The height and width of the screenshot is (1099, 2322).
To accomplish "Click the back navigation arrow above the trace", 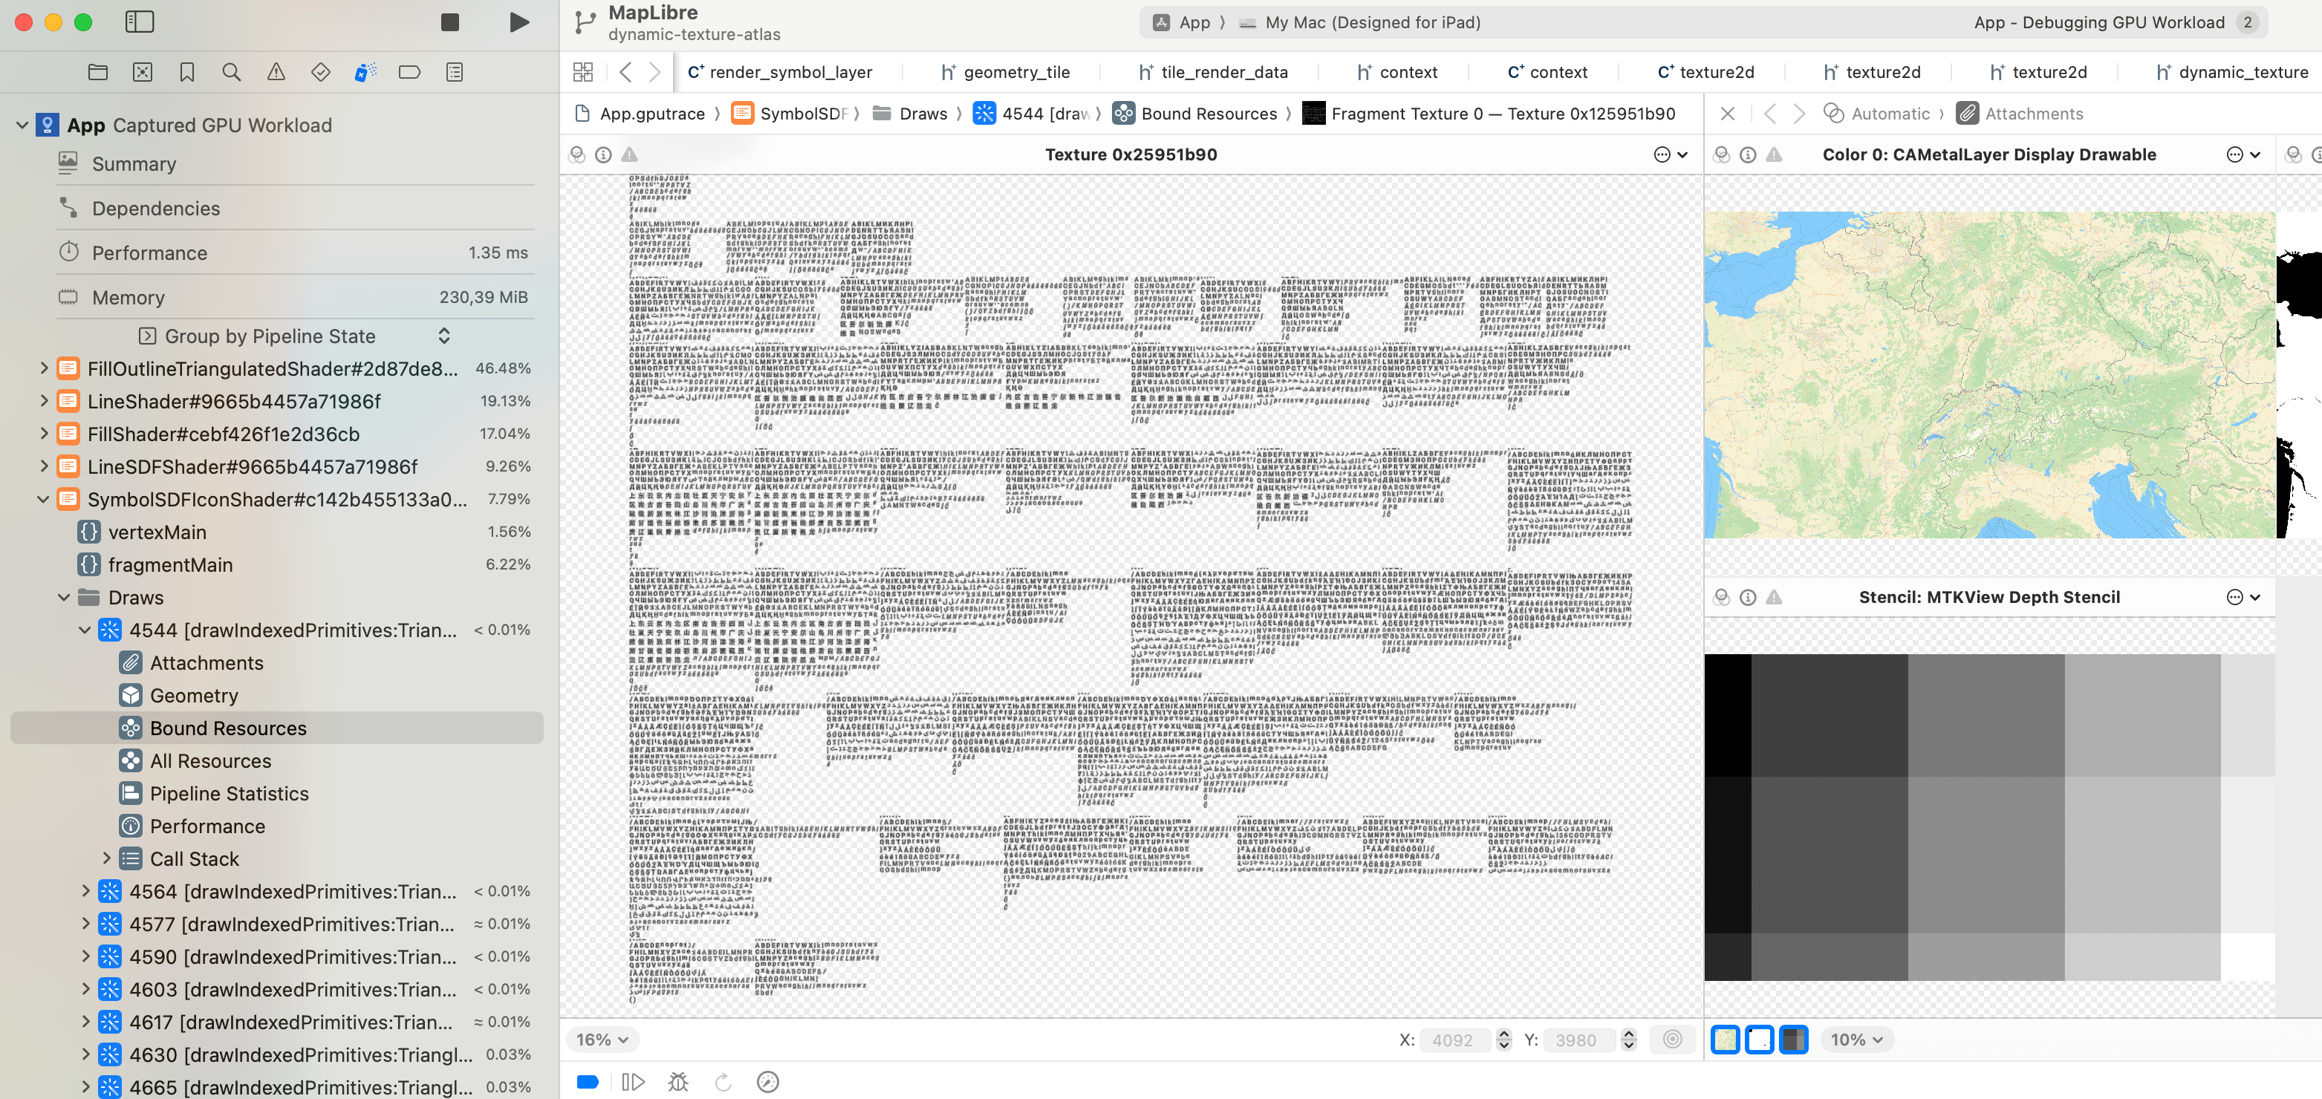I will pyautogui.click(x=628, y=71).
